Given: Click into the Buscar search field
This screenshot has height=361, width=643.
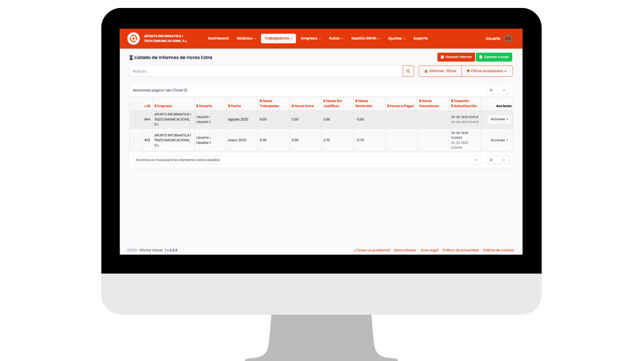Looking at the screenshot, I should tap(266, 71).
